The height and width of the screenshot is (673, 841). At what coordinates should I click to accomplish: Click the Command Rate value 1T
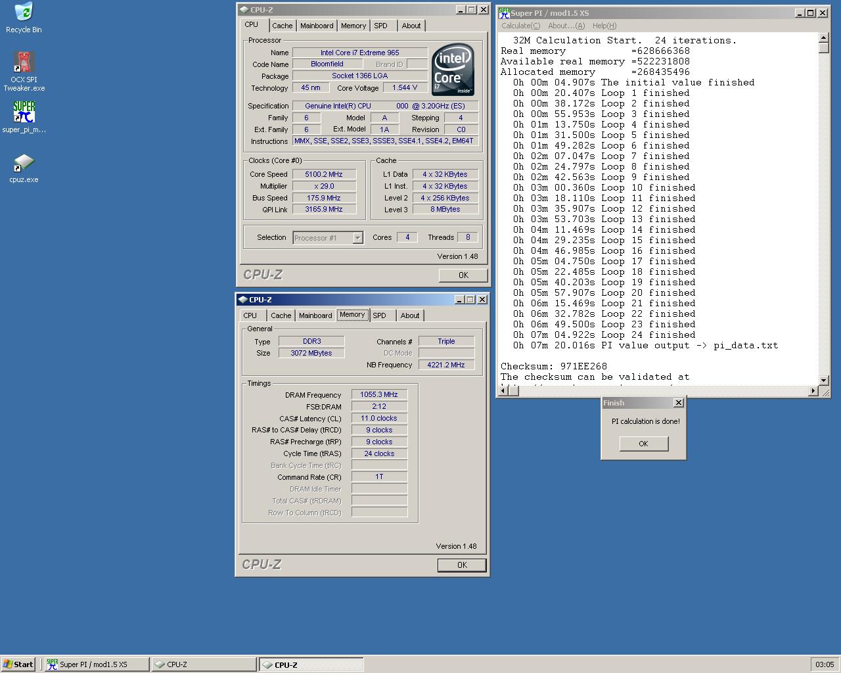tap(379, 476)
